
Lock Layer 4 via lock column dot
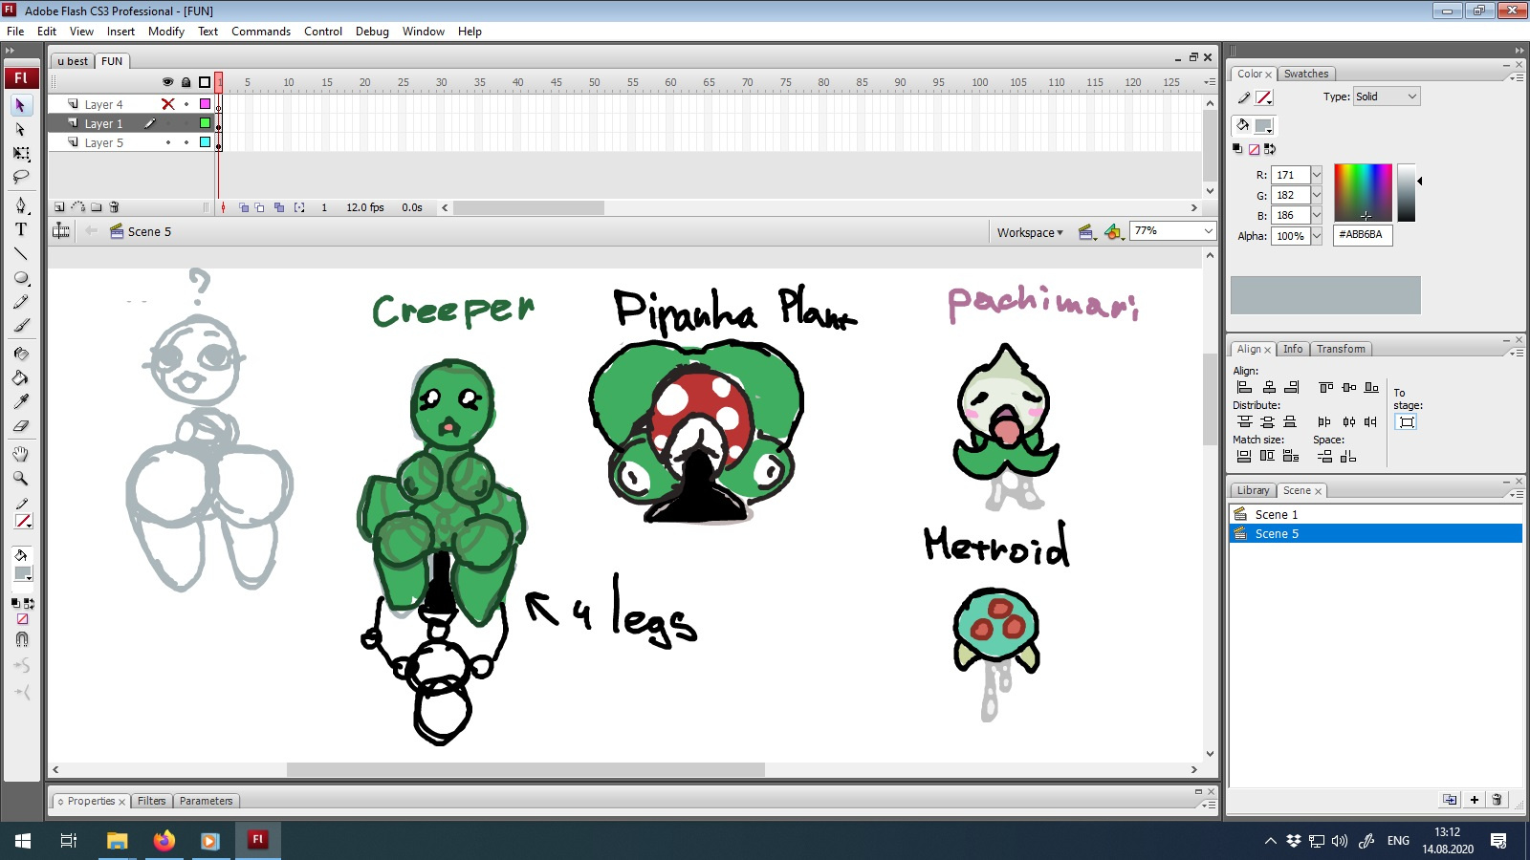pos(186,104)
